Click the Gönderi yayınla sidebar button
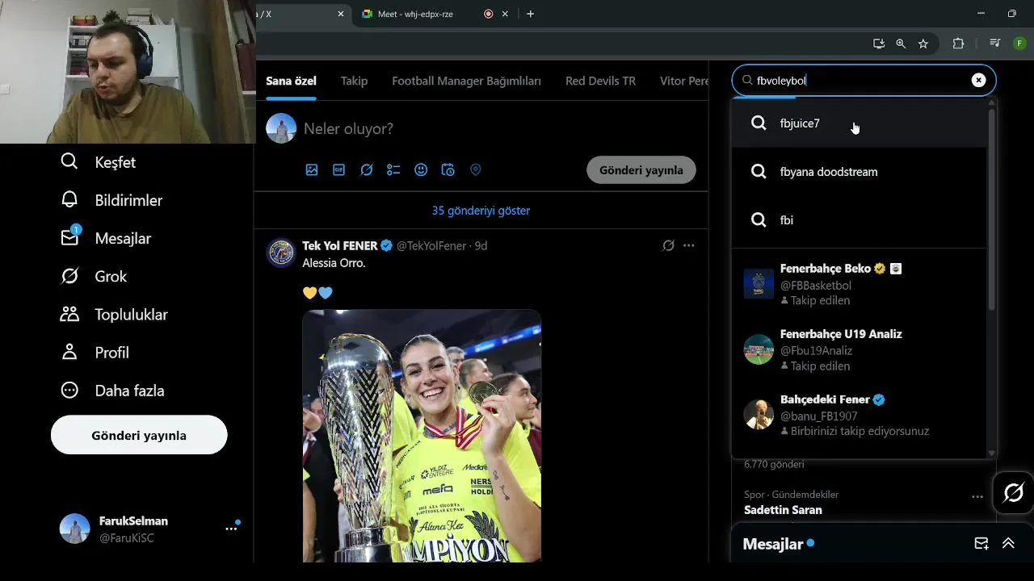 (139, 435)
